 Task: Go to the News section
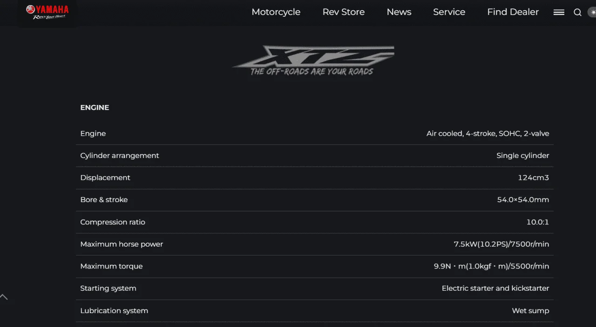(399, 12)
